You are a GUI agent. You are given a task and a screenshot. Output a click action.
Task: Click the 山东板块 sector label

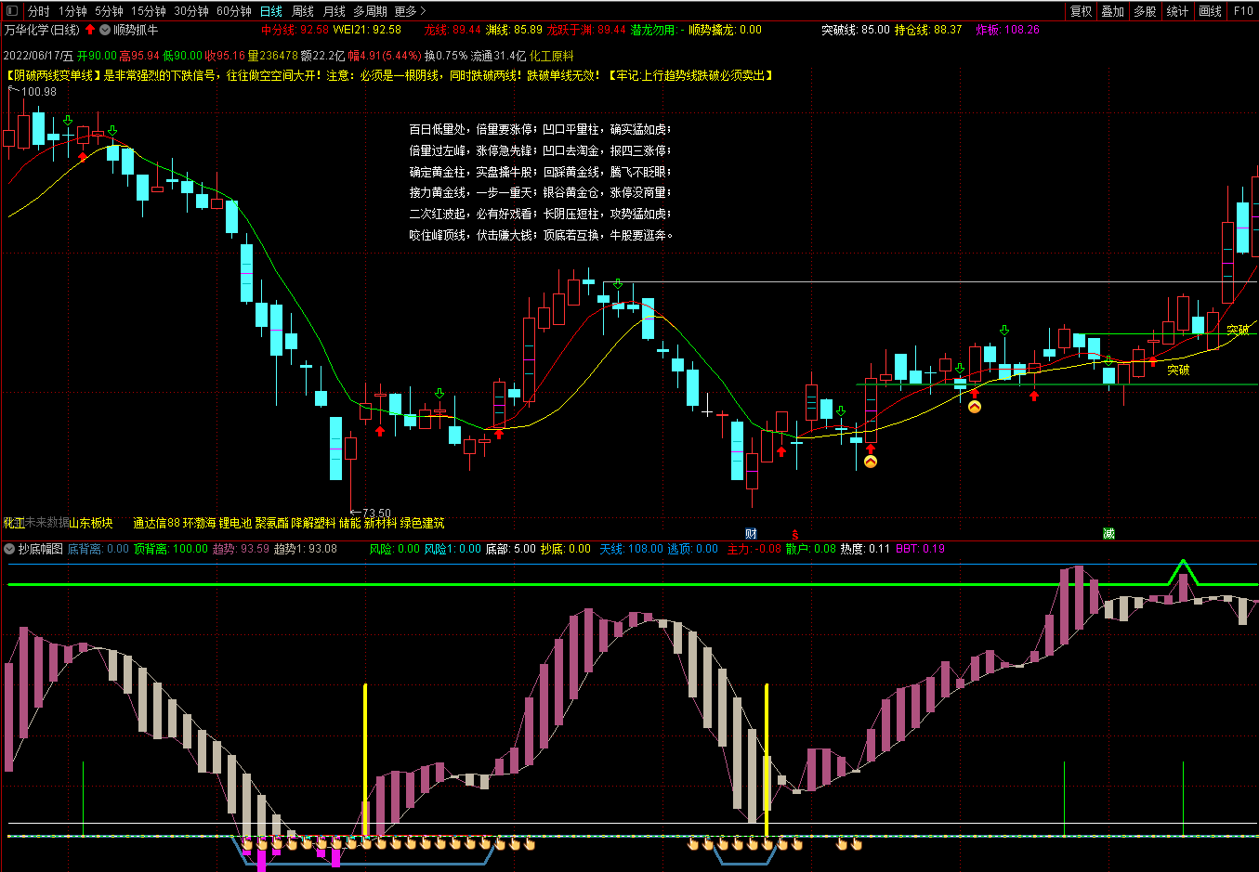[91, 523]
